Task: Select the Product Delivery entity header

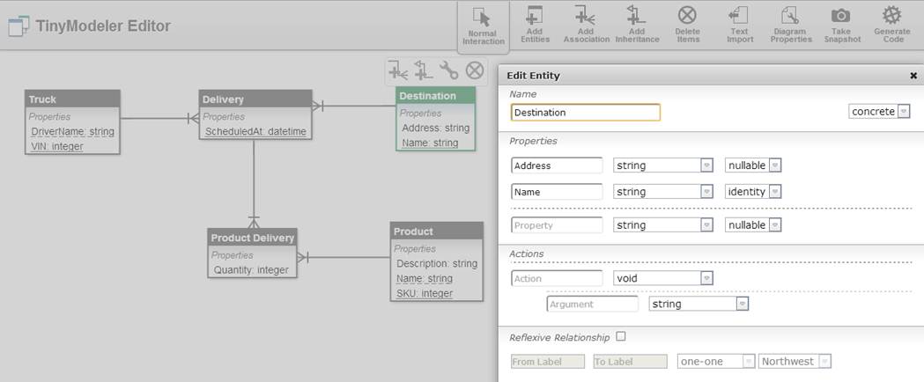Action: [252, 238]
